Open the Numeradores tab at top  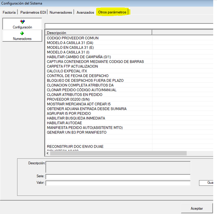click(x=61, y=12)
